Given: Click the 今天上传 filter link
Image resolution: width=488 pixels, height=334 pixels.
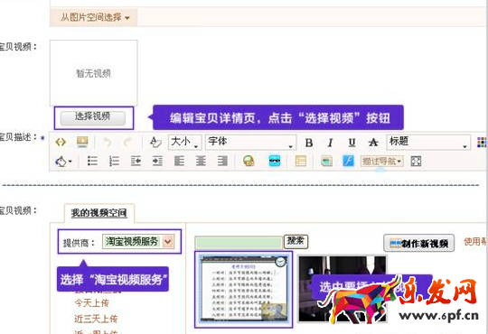Looking at the screenshot, I should 91,302.
